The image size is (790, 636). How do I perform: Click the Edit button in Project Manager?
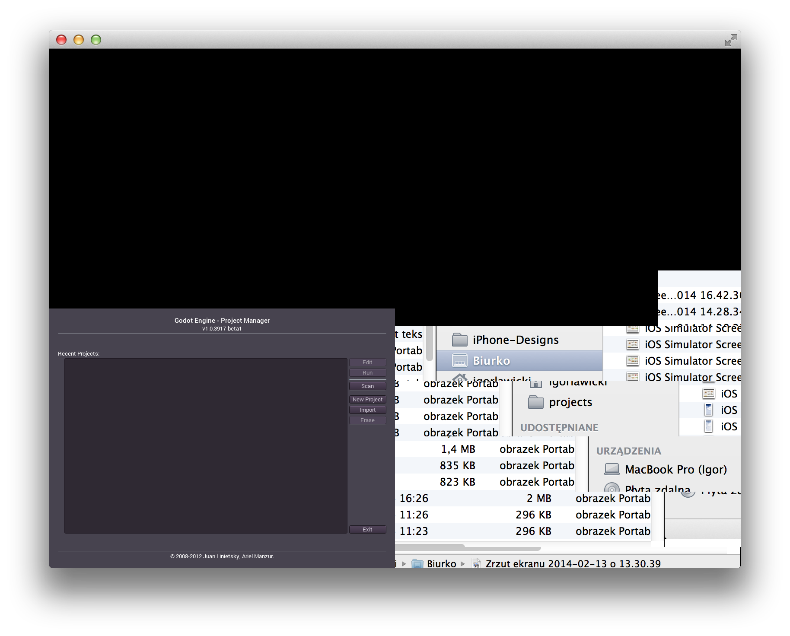coord(367,362)
